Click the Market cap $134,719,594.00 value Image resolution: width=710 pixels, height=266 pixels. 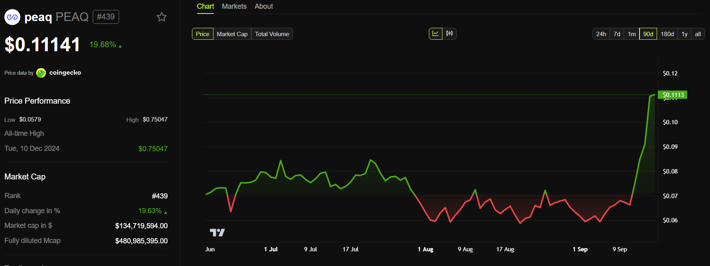pos(141,226)
